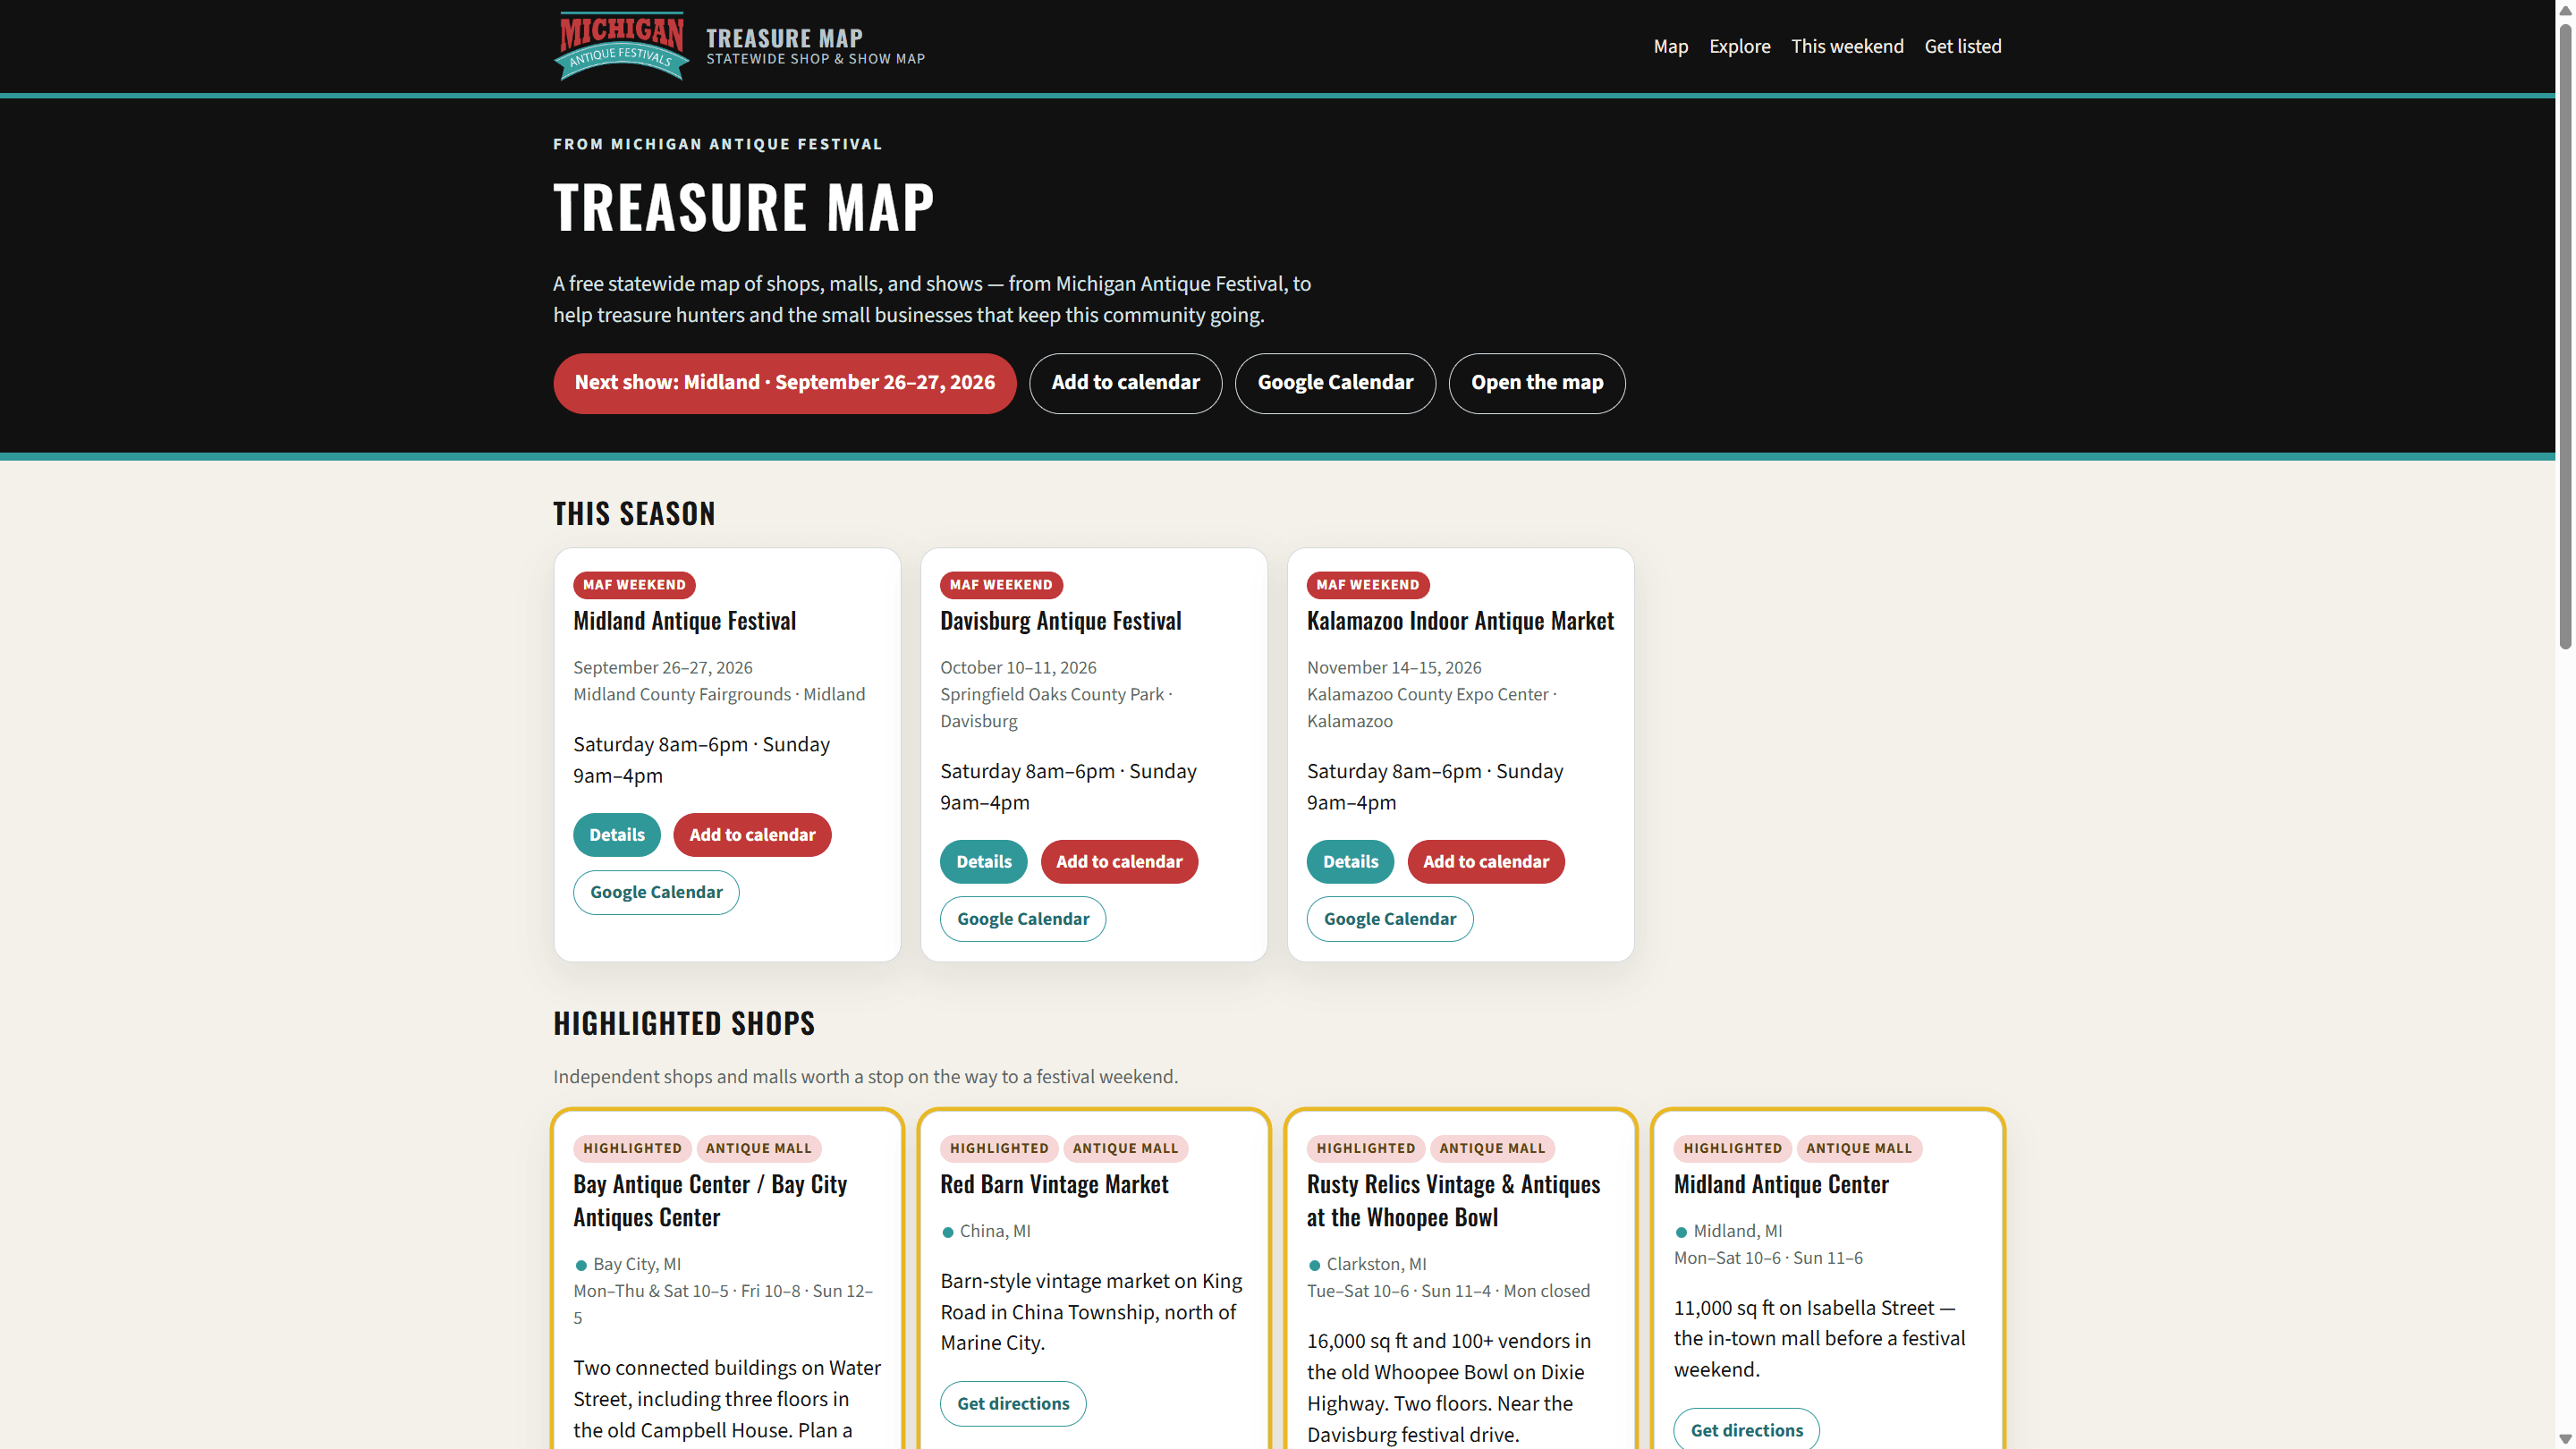Click the Treasure Map site title
The image size is (2576, 1449).
coord(784,38)
